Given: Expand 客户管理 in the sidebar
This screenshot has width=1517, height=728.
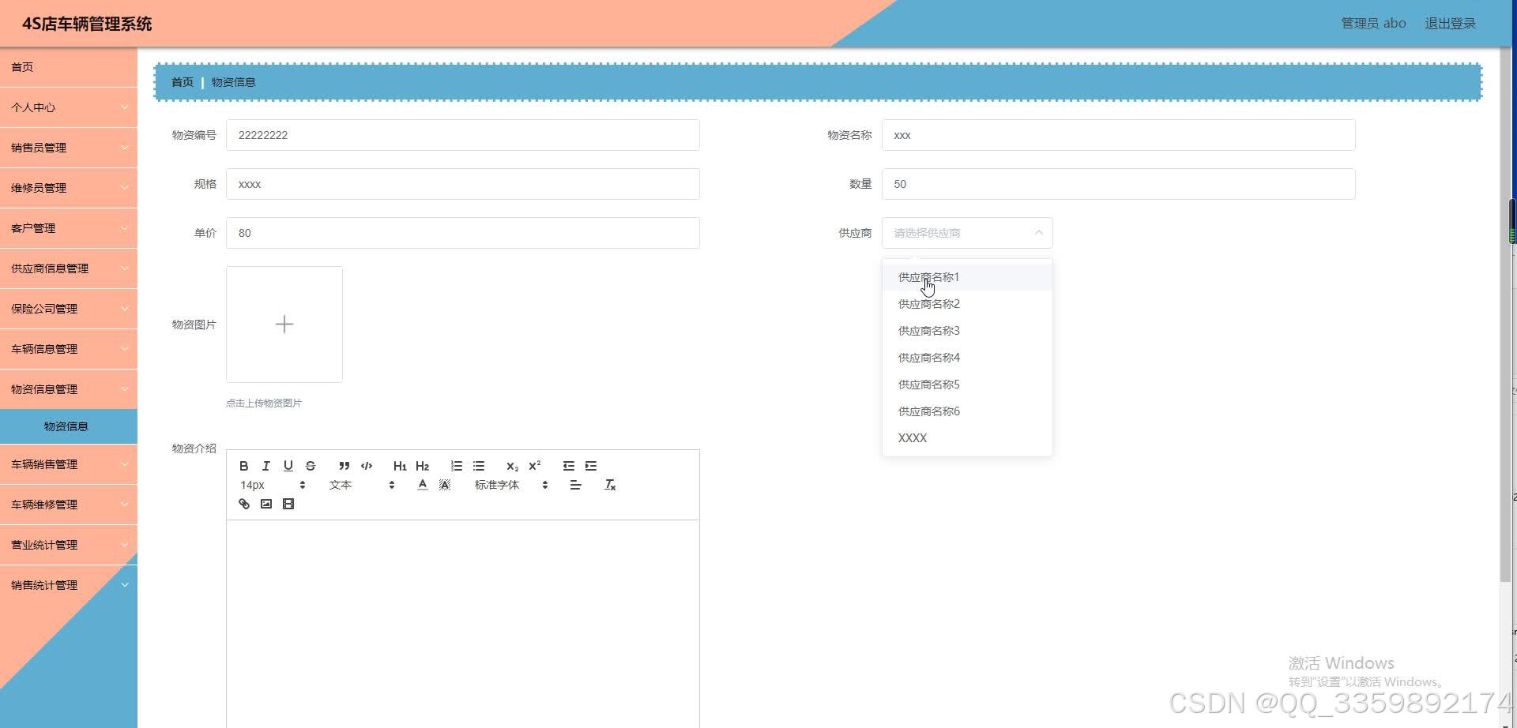Looking at the screenshot, I should click(69, 228).
